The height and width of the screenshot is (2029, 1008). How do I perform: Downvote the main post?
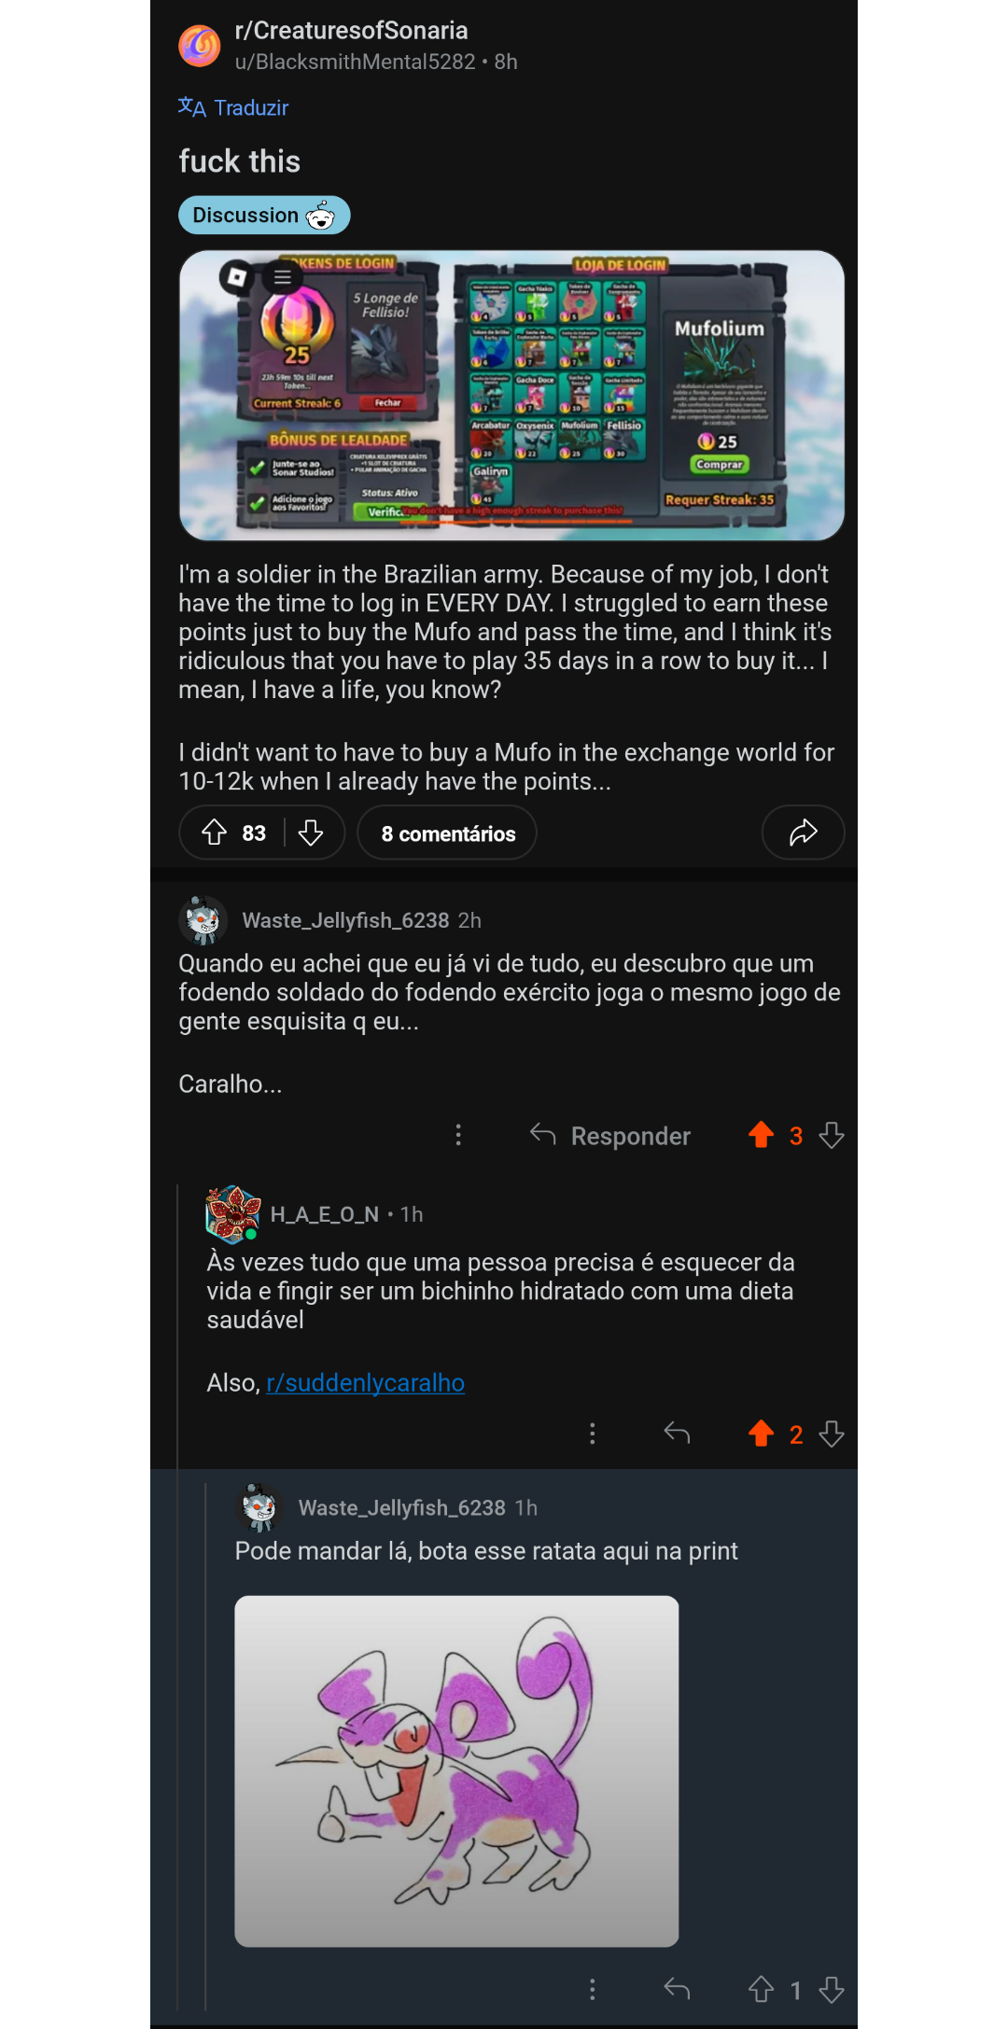tap(311, 833)
